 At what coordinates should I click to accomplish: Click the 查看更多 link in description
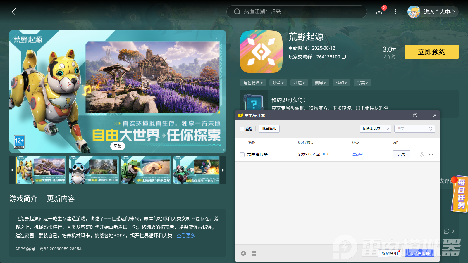coord(186,236)
